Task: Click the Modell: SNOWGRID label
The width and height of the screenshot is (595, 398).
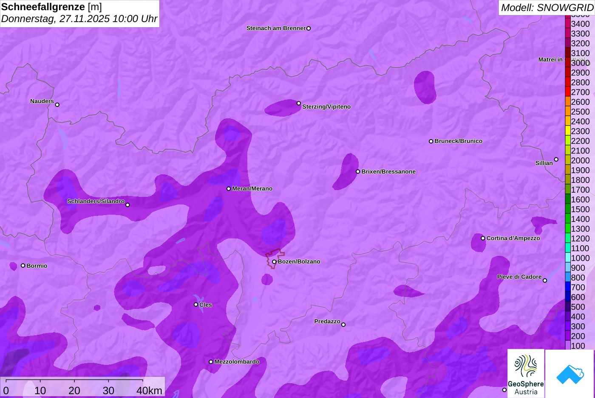Action: [x=547, y=8]
